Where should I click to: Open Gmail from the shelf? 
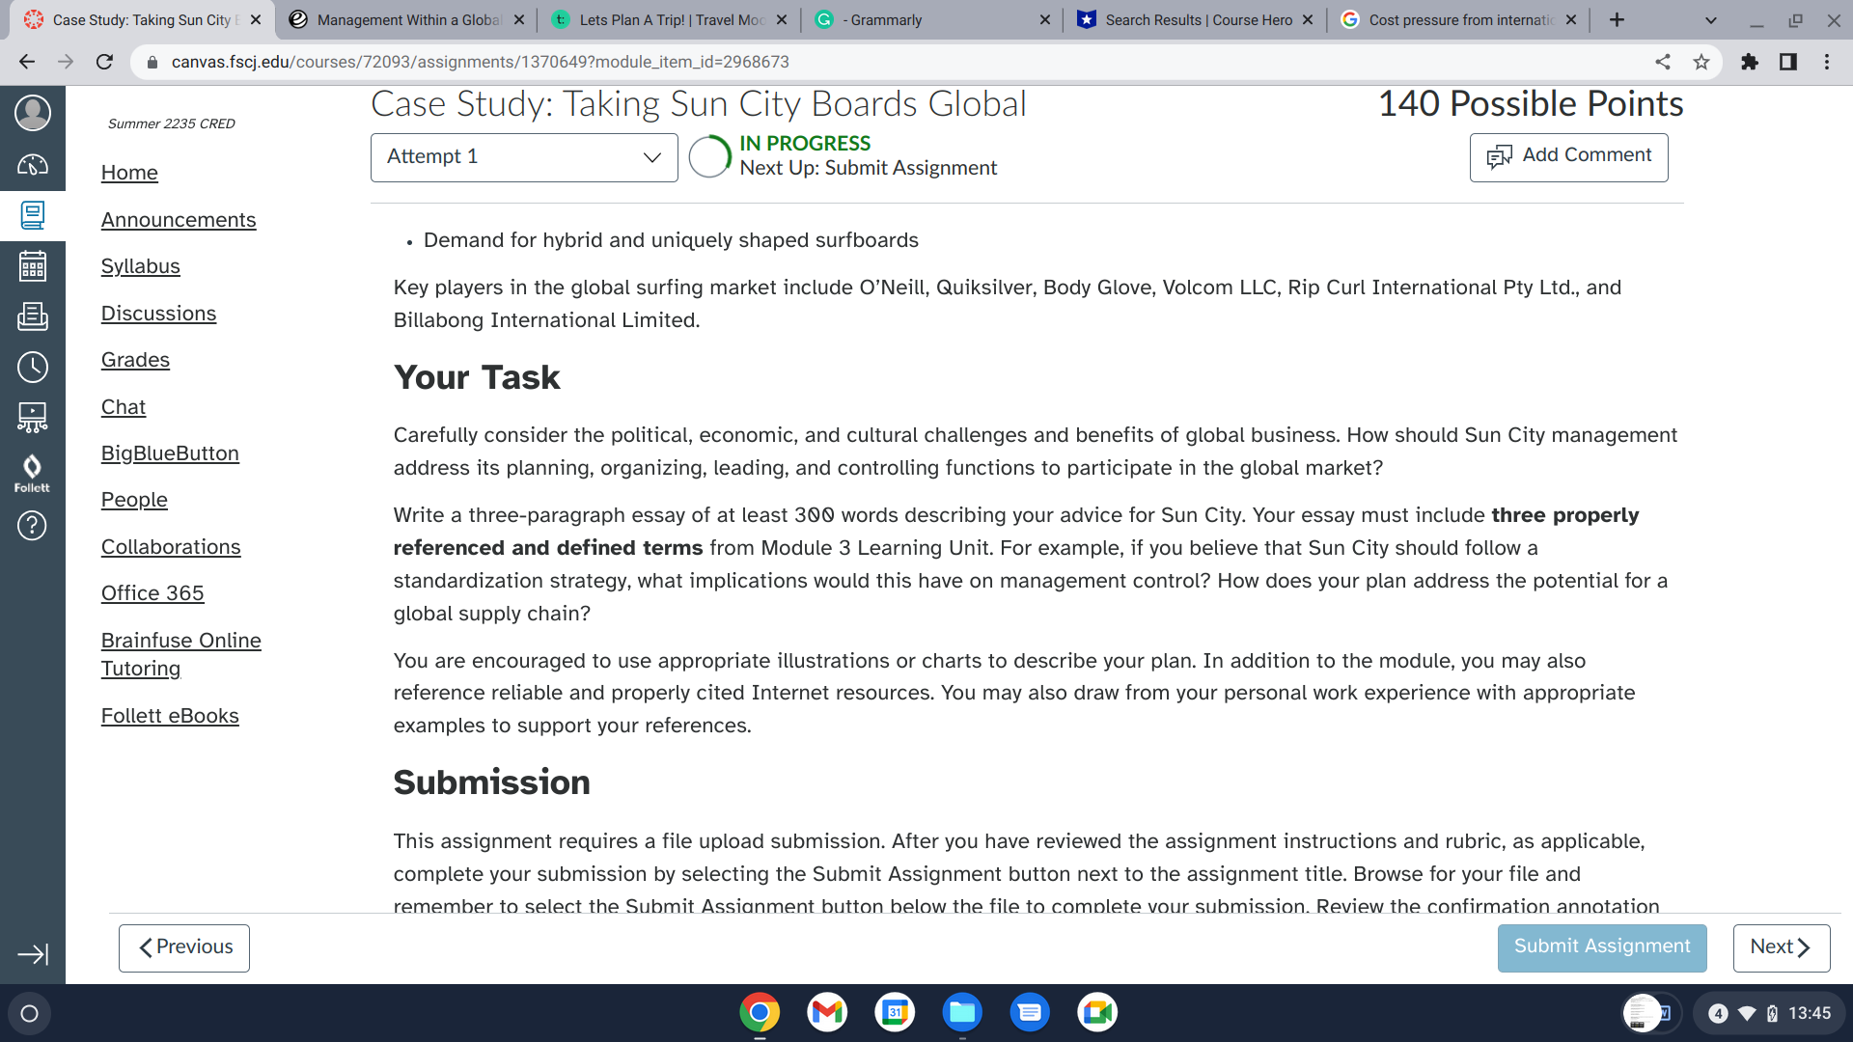[x=827, y=1012]
